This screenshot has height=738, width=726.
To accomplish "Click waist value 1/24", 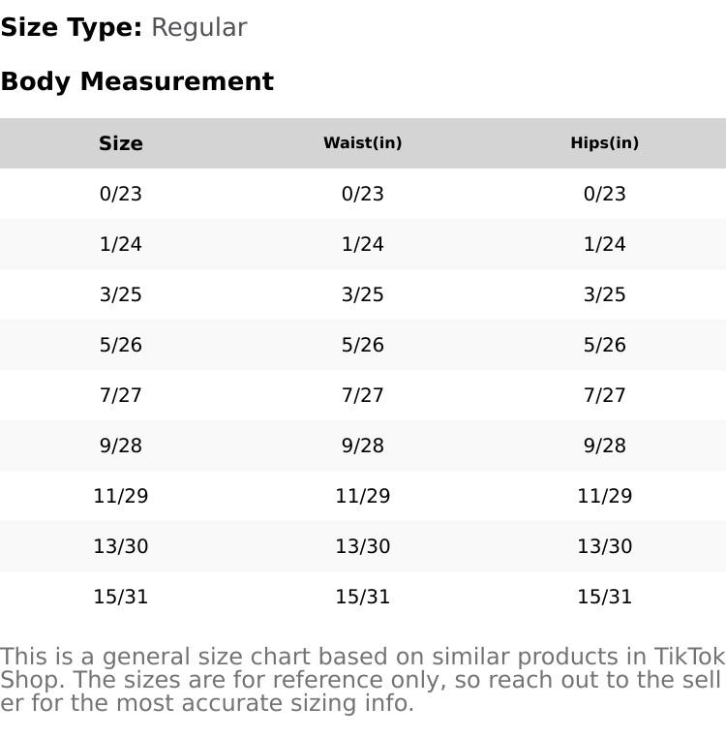I will click(363, 244).
